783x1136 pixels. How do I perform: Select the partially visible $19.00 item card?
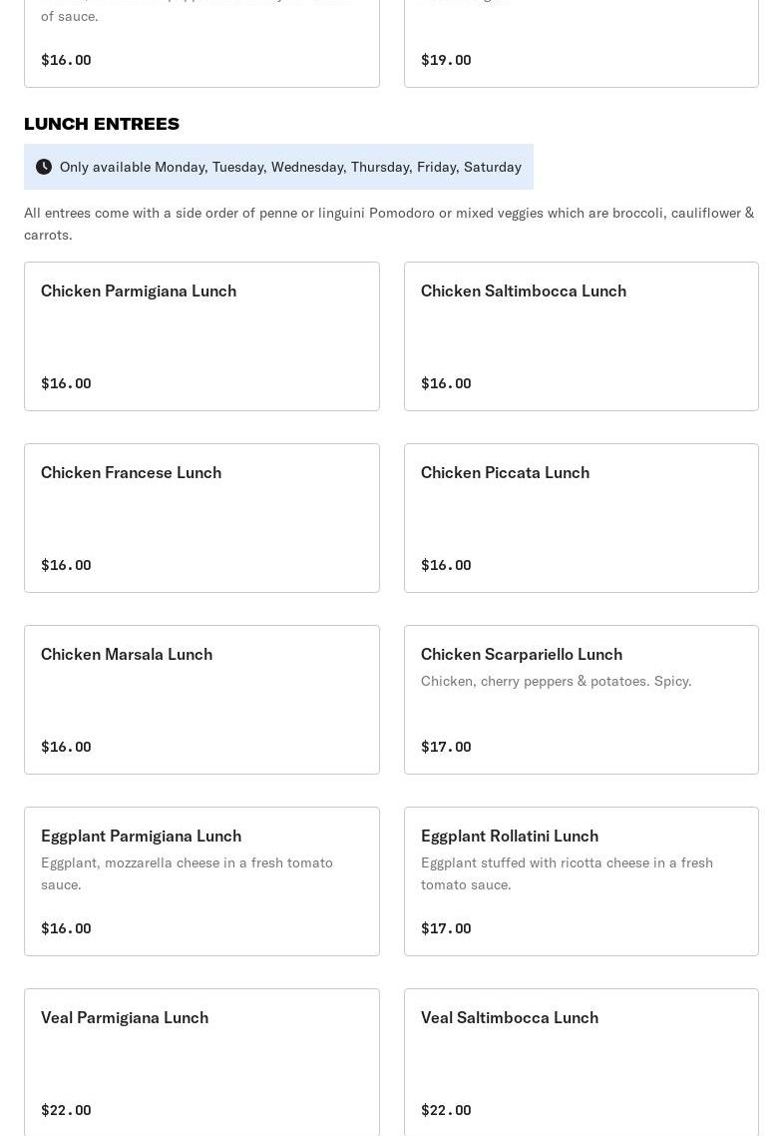tap(581, 45)
